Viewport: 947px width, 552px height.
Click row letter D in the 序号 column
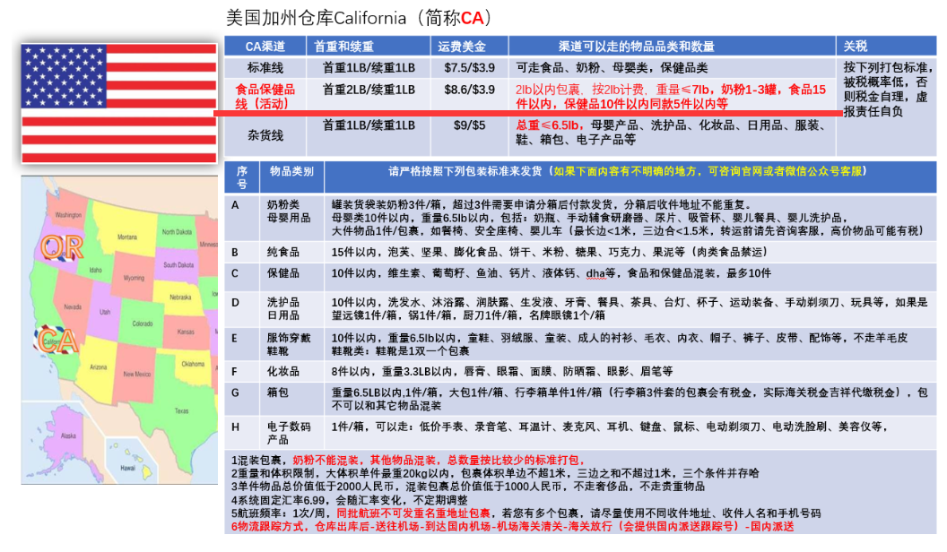coord(235,302)
